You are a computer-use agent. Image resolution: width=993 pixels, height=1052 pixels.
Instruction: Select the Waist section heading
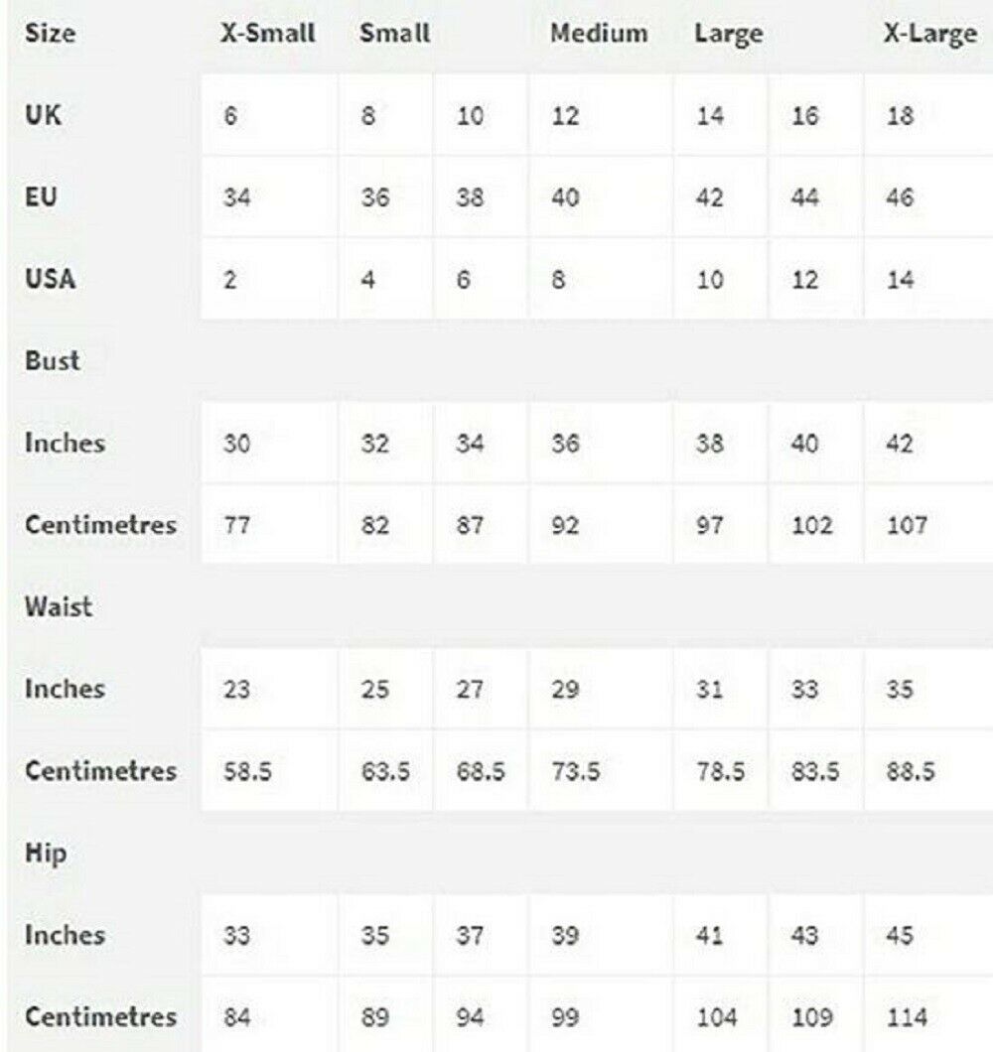point(58,606)
